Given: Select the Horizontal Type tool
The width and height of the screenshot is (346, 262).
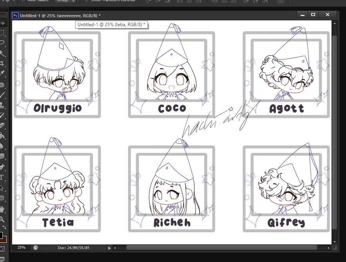Looking at the screenshot, I should pos(2,177).
